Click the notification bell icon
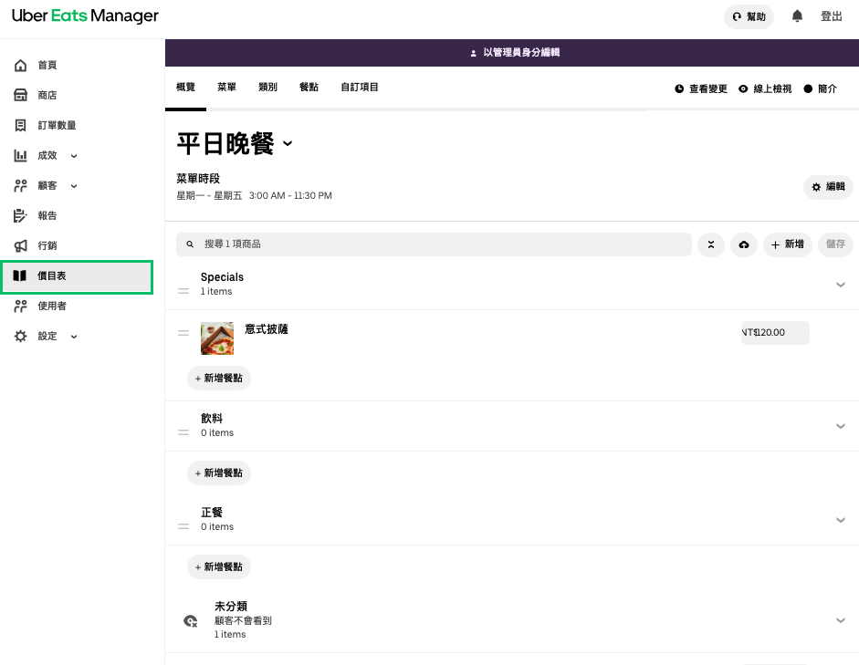This screenshot has width=859, height=665. click(797, 16)
